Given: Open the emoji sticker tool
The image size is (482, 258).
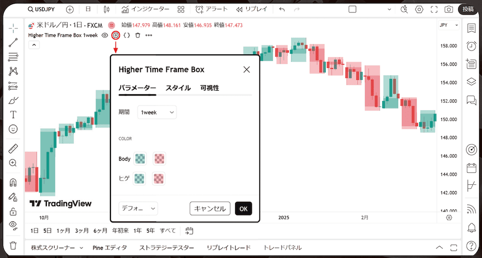Looking at the screenshot, I should 13,129.
